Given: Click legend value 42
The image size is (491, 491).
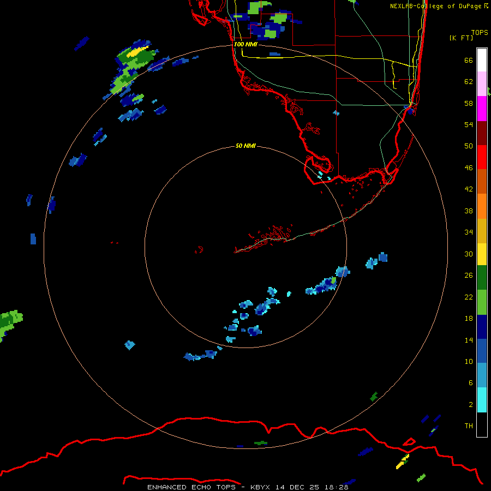Looking at the screenshot, I should point(469,189).
